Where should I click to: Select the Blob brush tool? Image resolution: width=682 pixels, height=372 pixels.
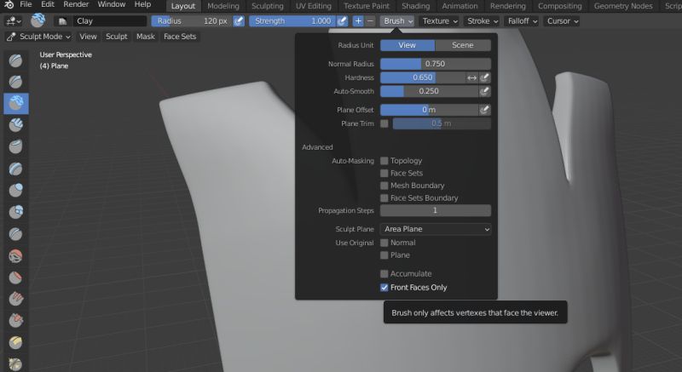(16, 212)
